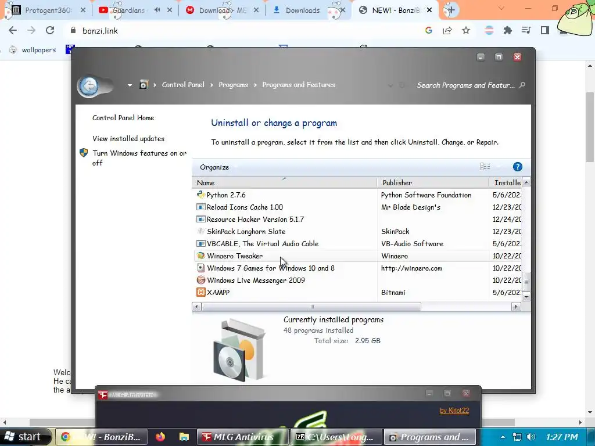Image resolution: width=595 pixels, height=446 pixels.
Task: Click the horizontal scrollbar left arrow in list
Action: coord(196,307)
